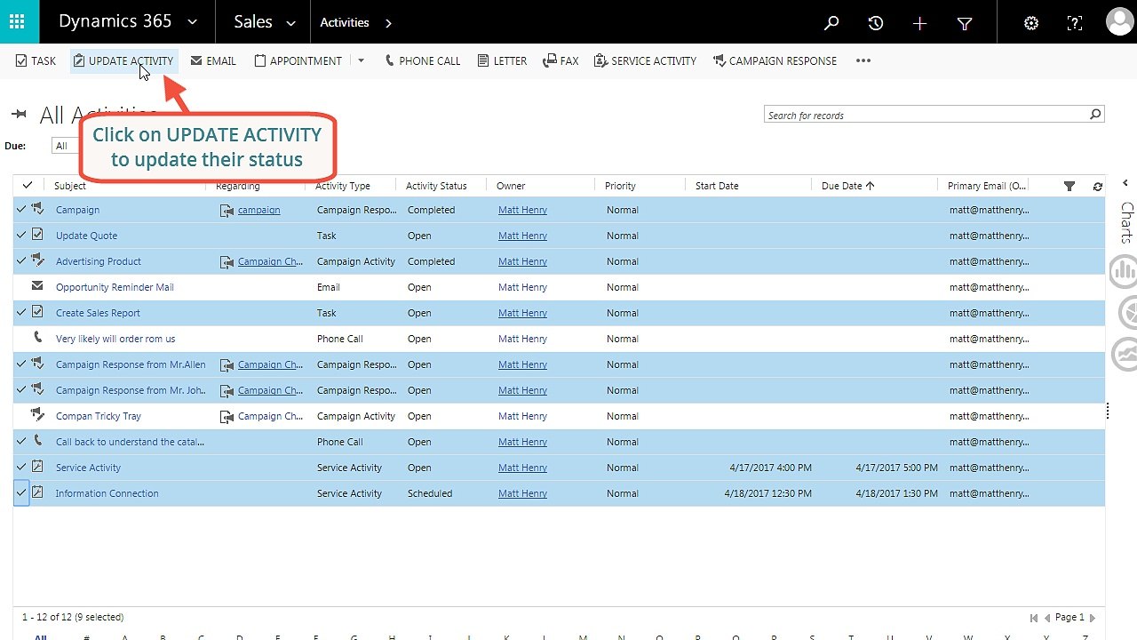Open the Appointment dropdown arrow
1137x640 pixels.
(361, 61)
